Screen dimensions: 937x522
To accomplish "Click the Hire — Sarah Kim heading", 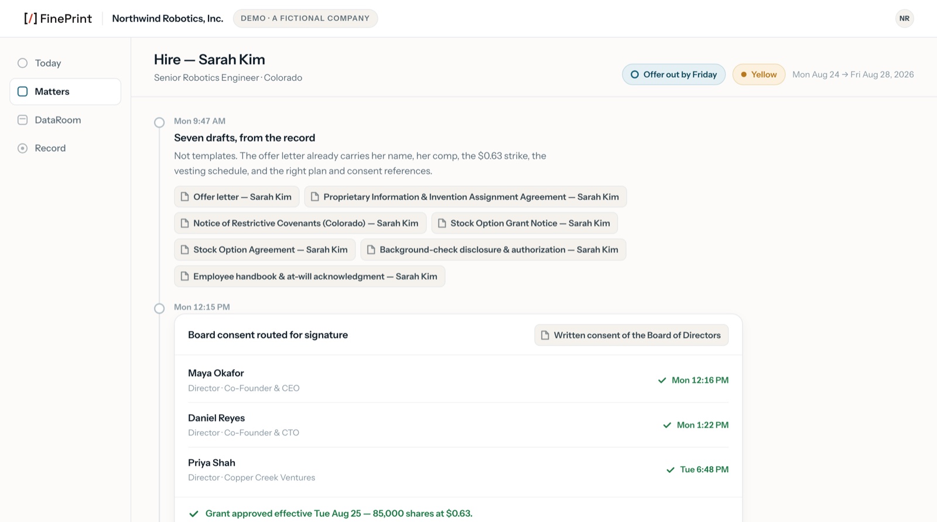I will coord(210,59).
